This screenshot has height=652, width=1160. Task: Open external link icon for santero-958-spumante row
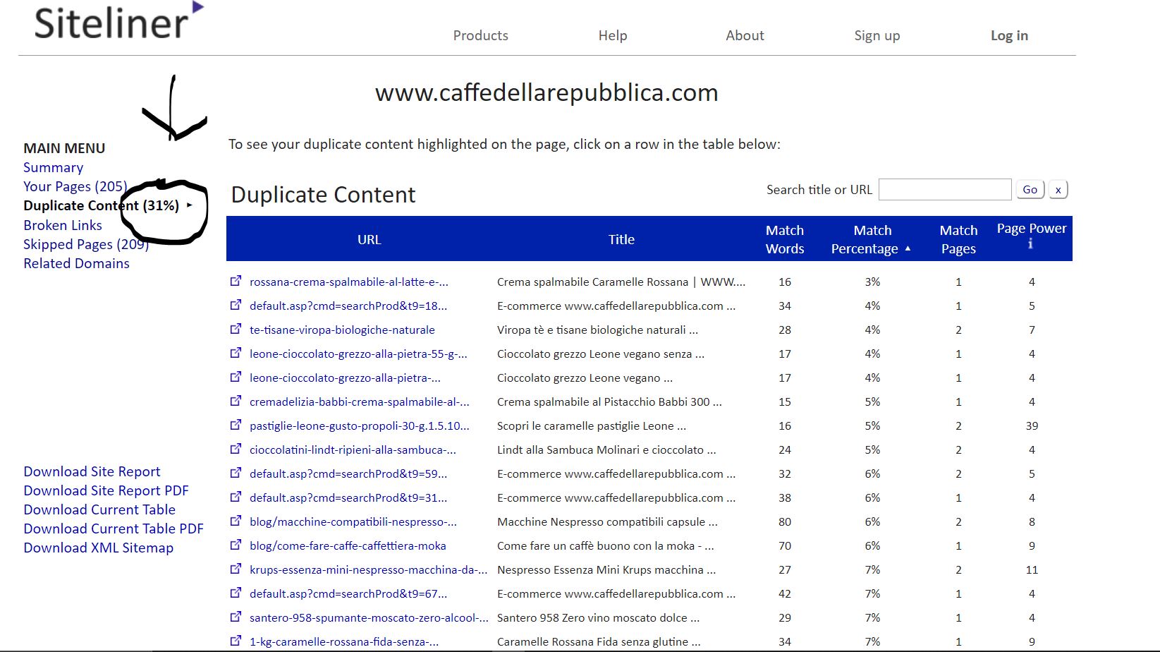click(x=236, y=617)
